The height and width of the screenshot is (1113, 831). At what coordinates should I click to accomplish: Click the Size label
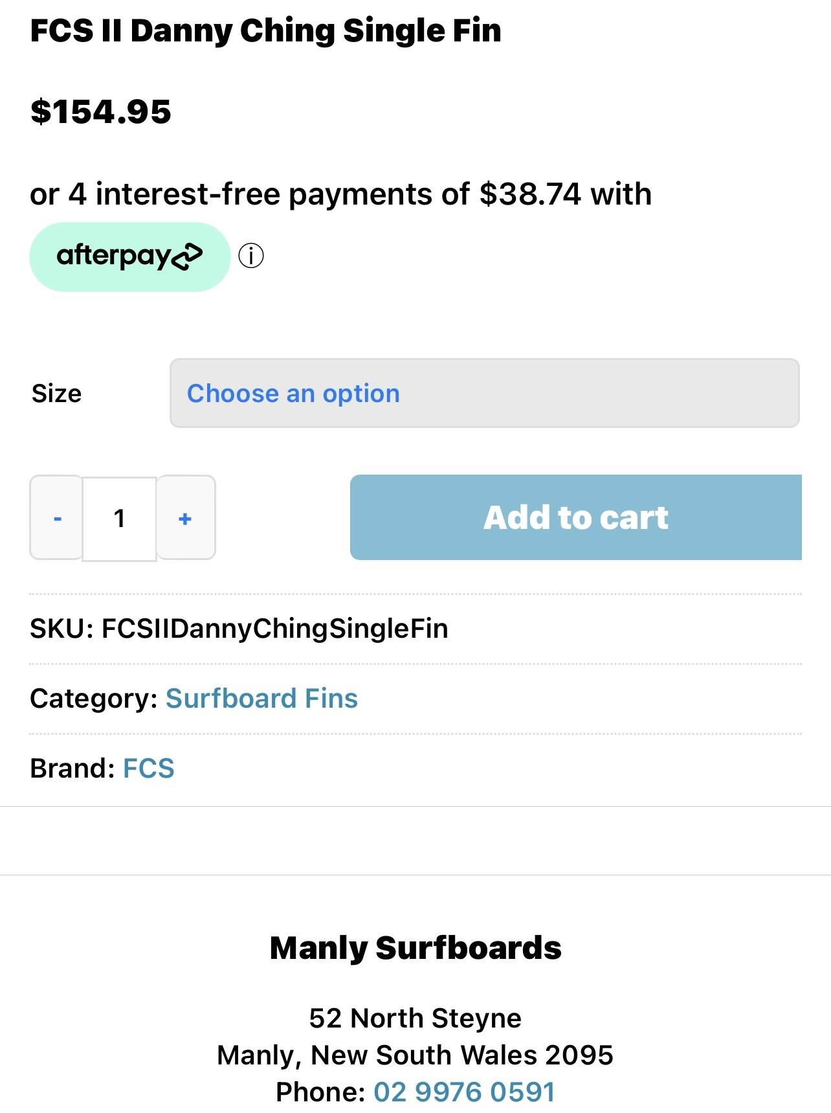pos(57,394)
